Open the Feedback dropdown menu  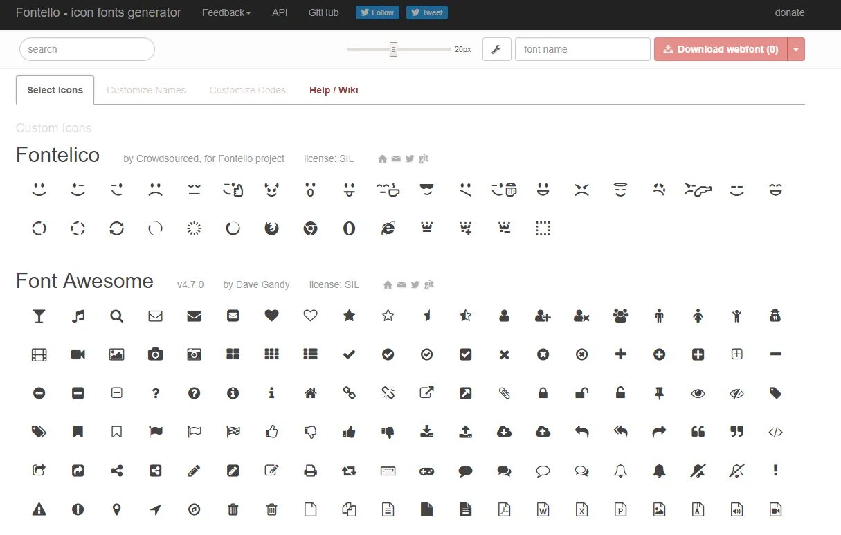[226, 12]
